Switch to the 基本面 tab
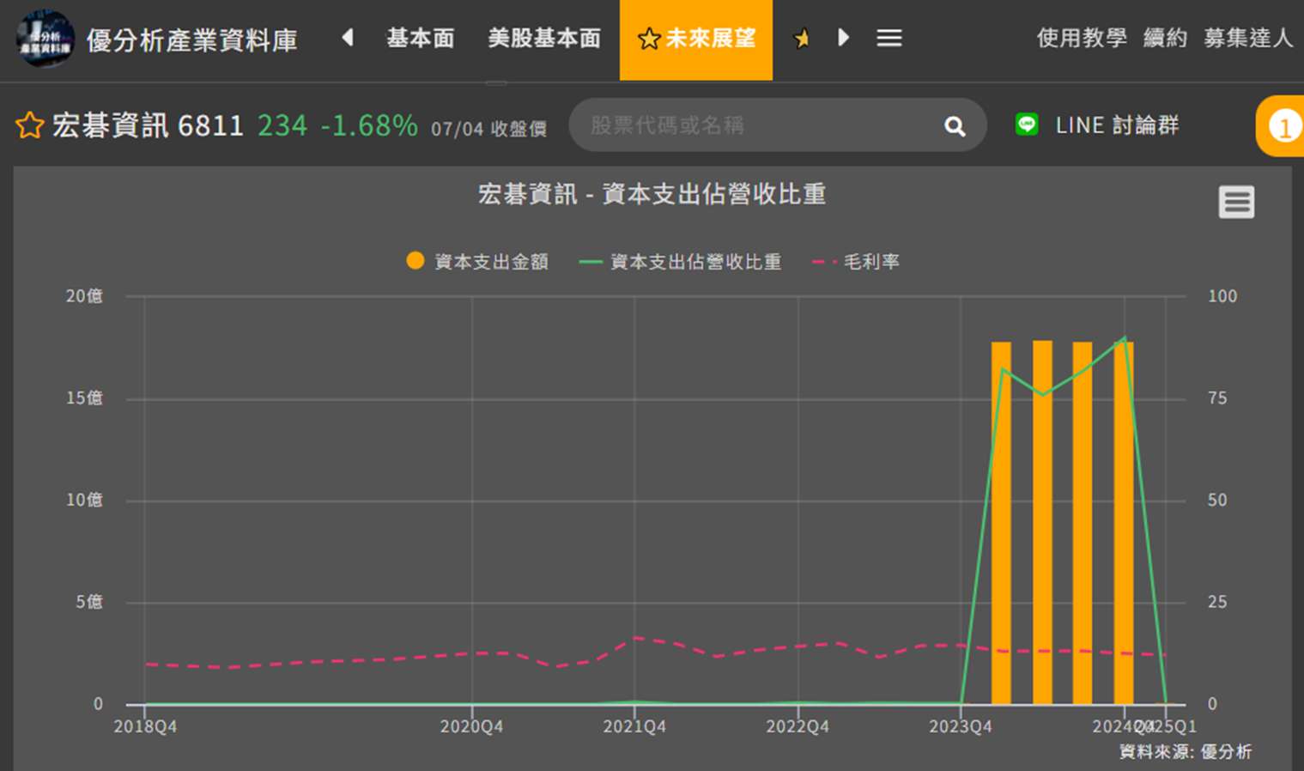The image size is (1304, 771). (420, 39)
